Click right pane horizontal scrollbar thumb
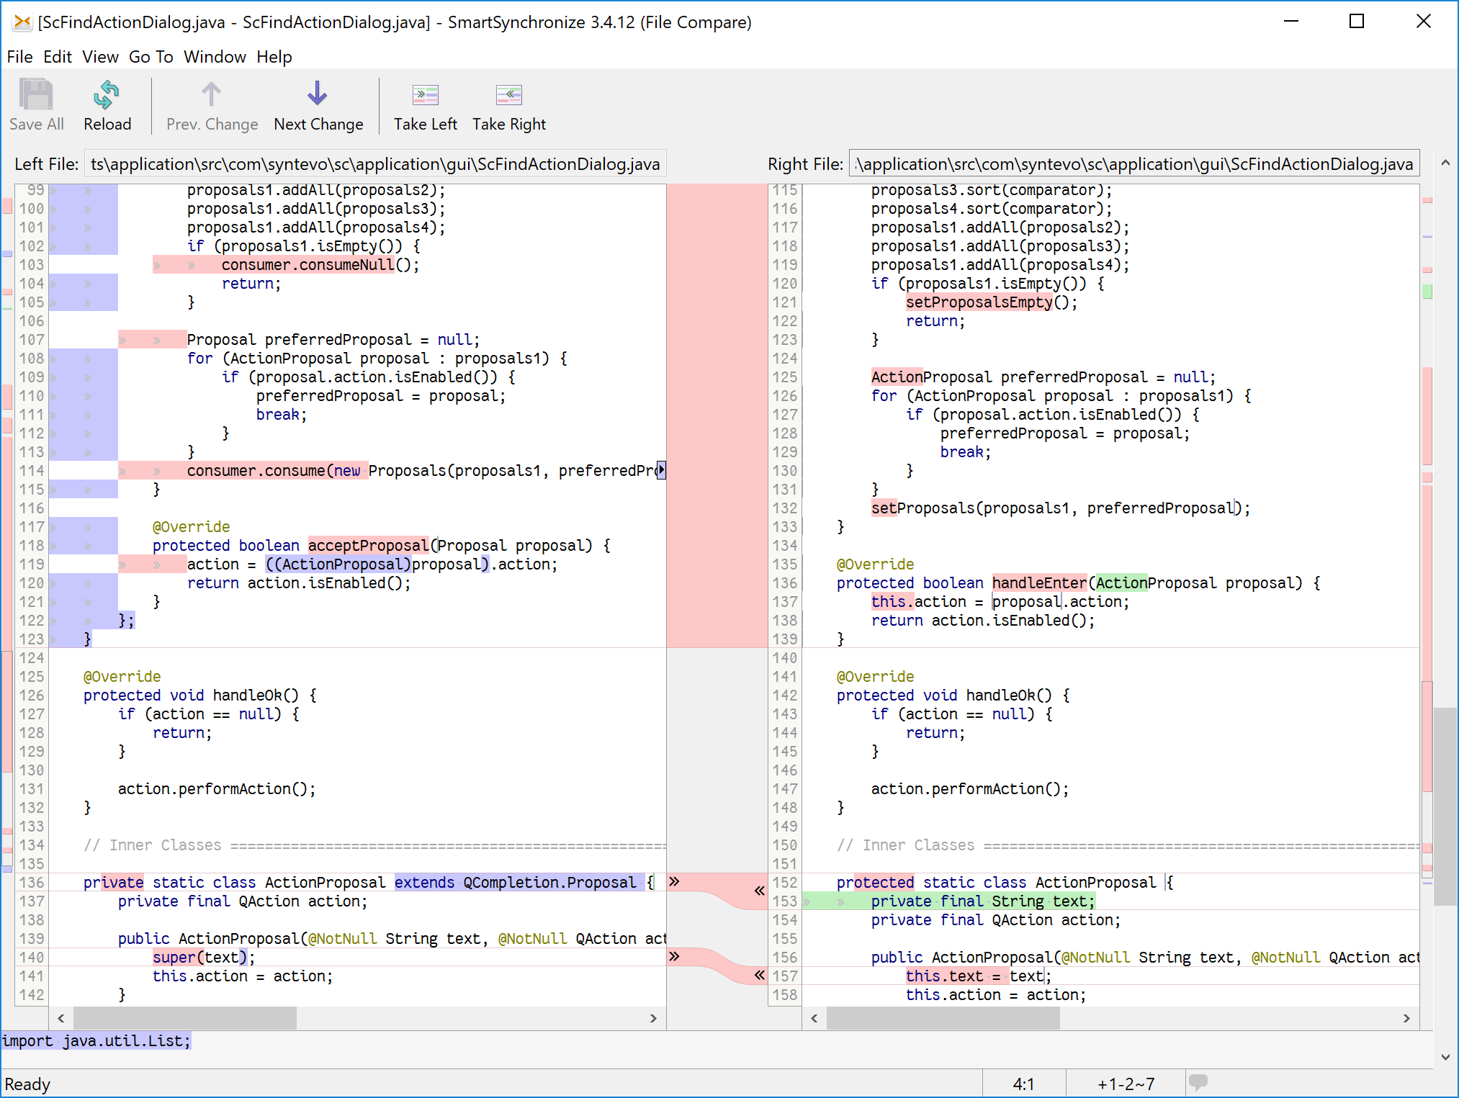Screen dimensions: 1459x1098 pos(943,1018)
